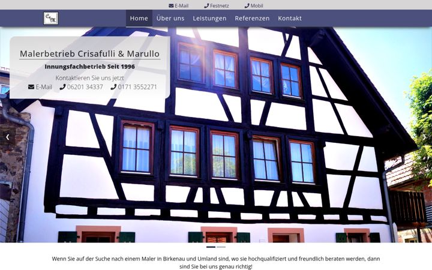
Task: Open the Kontakt page
Action: tap(290, 18)
